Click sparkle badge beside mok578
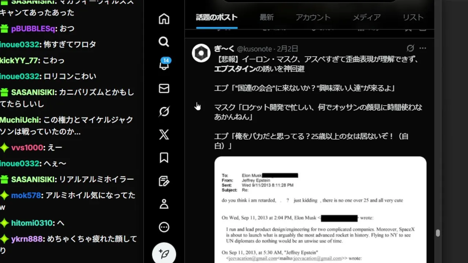468x263 pixels. click(x=4, y=195)
